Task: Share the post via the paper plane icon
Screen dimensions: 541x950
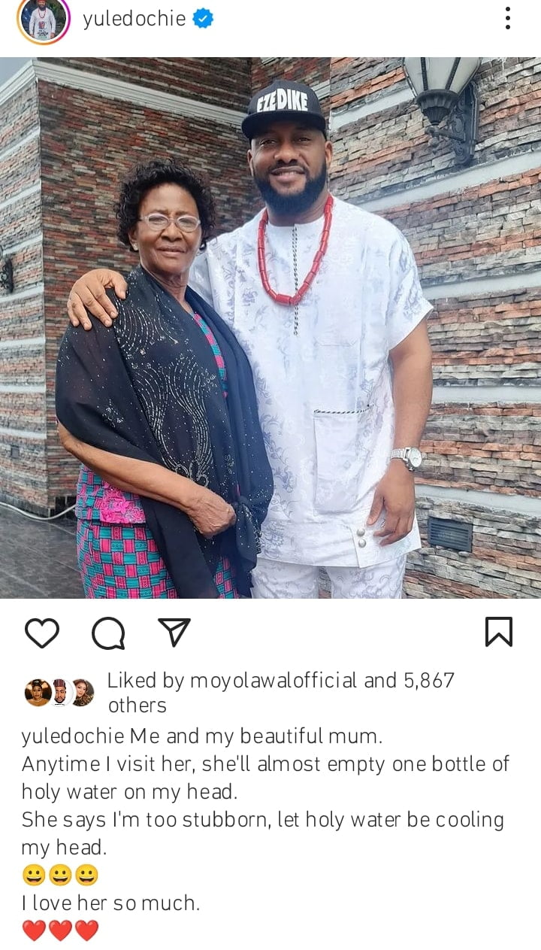Action: (x=174, y=634)
